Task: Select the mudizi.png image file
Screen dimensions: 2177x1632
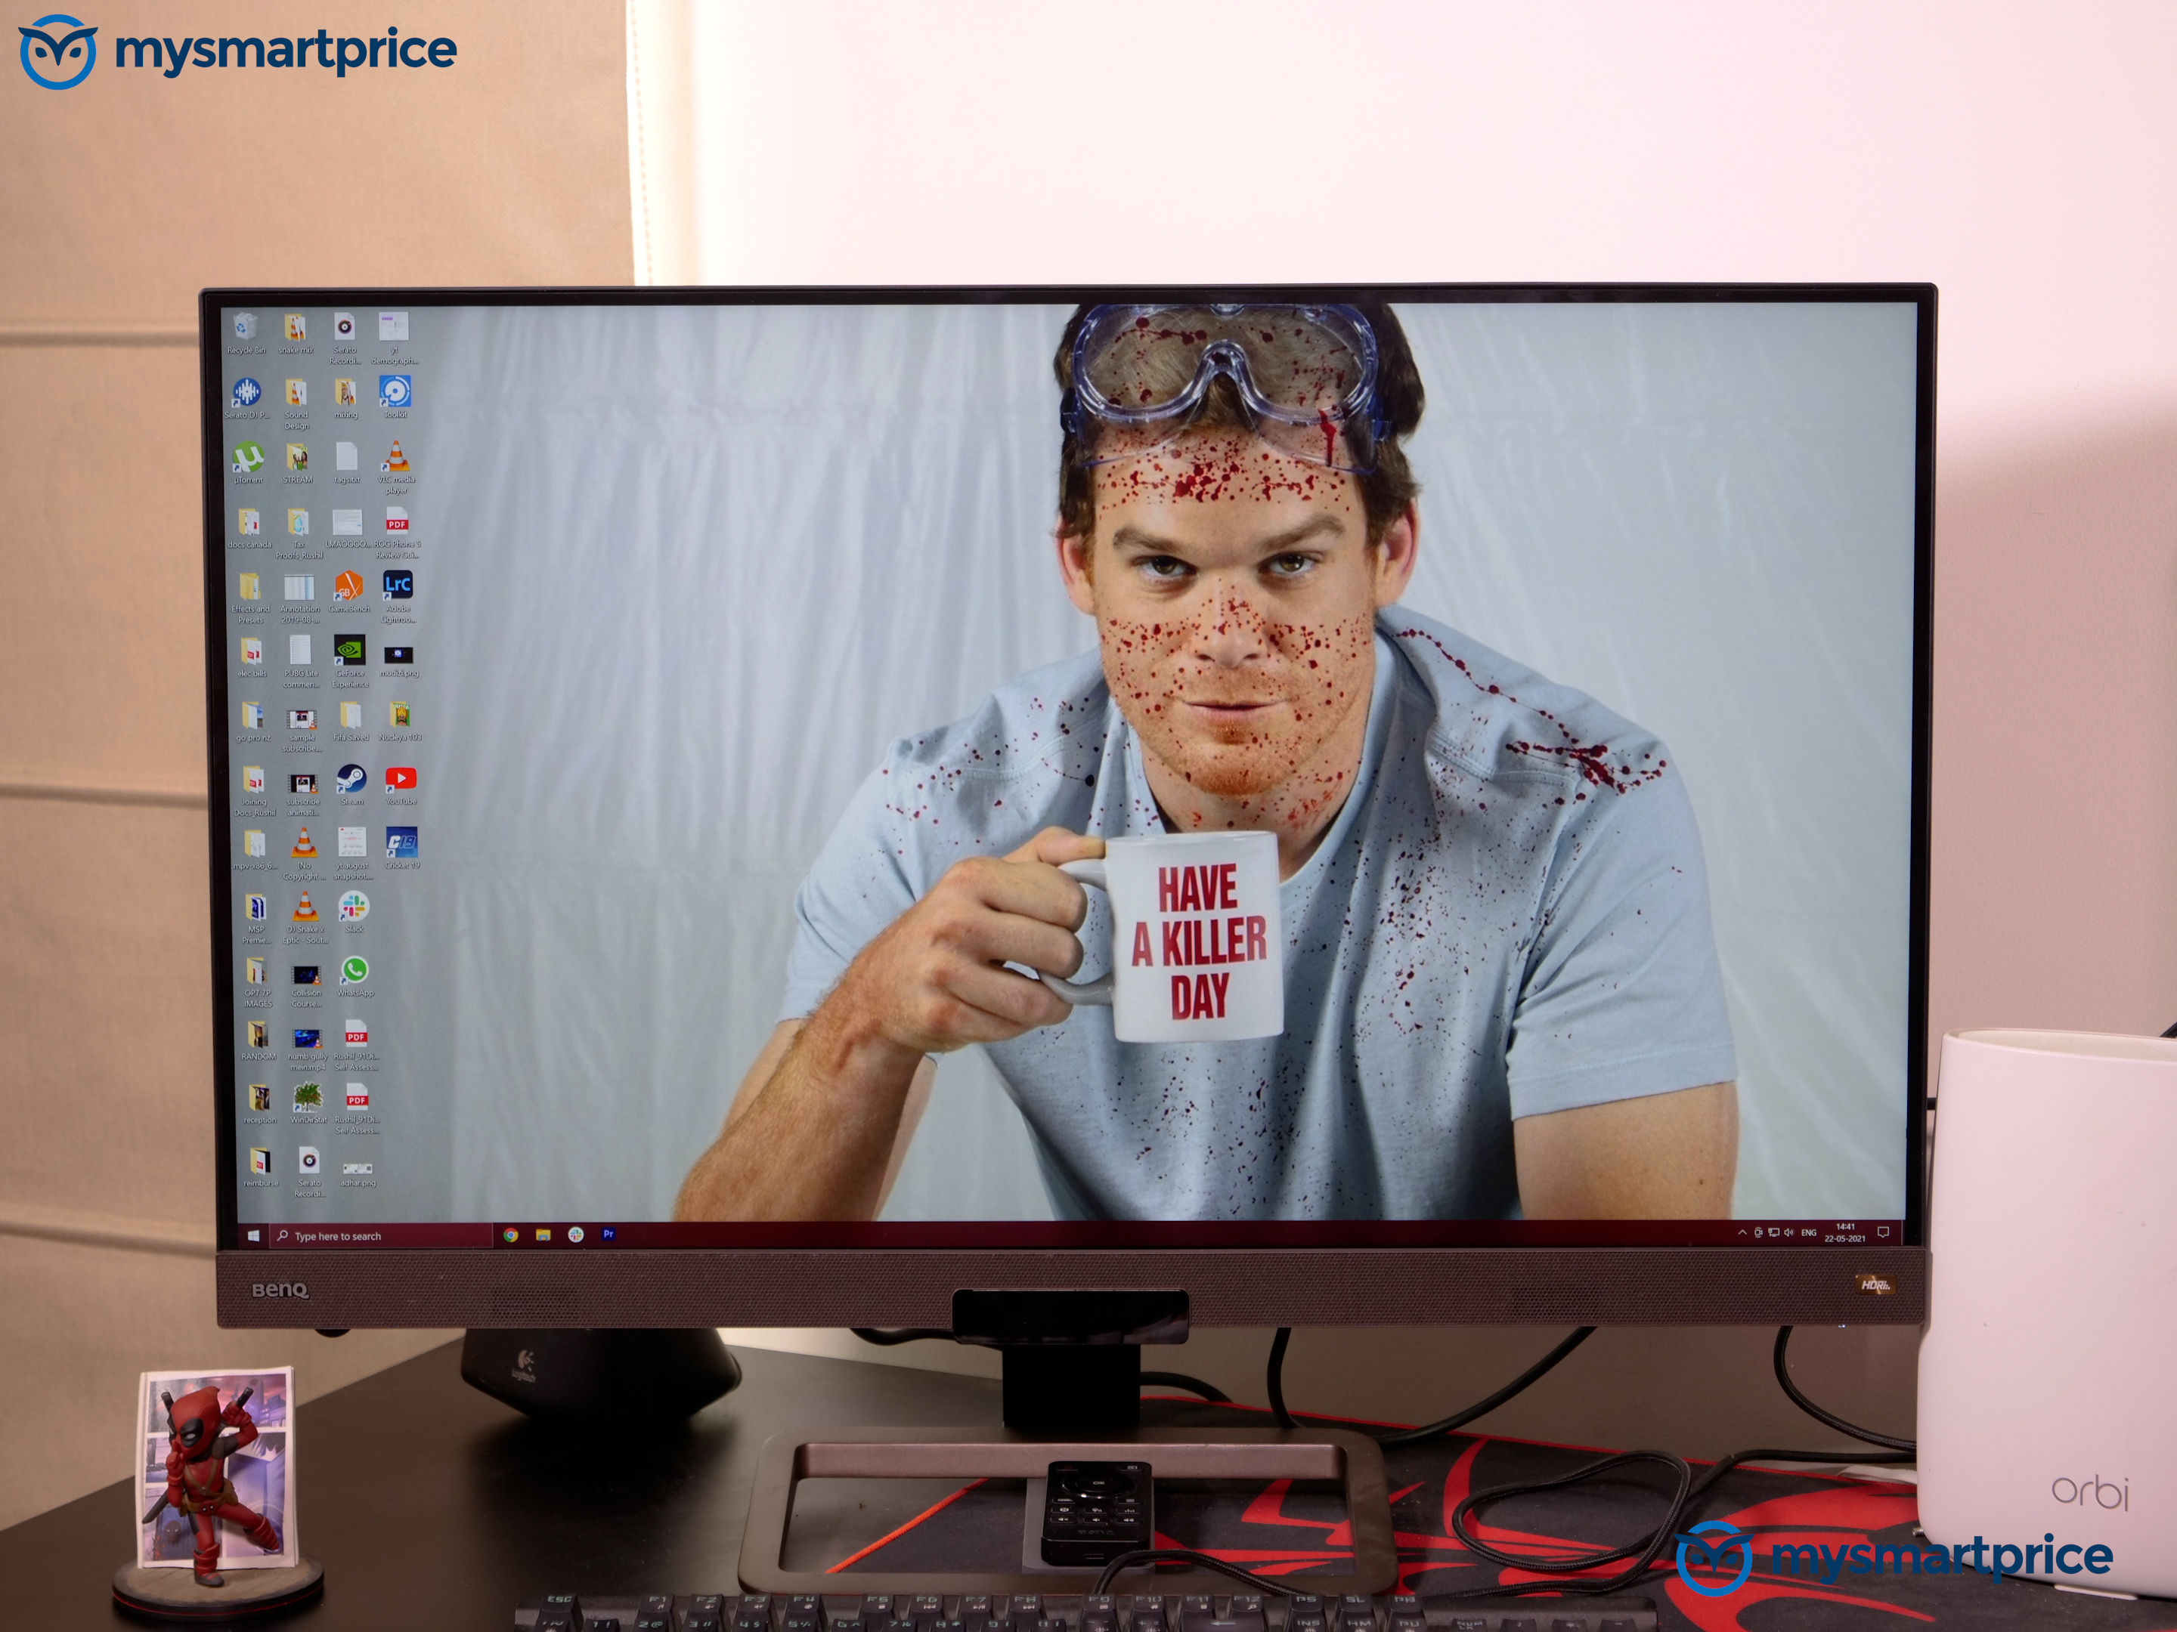Action: 400,660
